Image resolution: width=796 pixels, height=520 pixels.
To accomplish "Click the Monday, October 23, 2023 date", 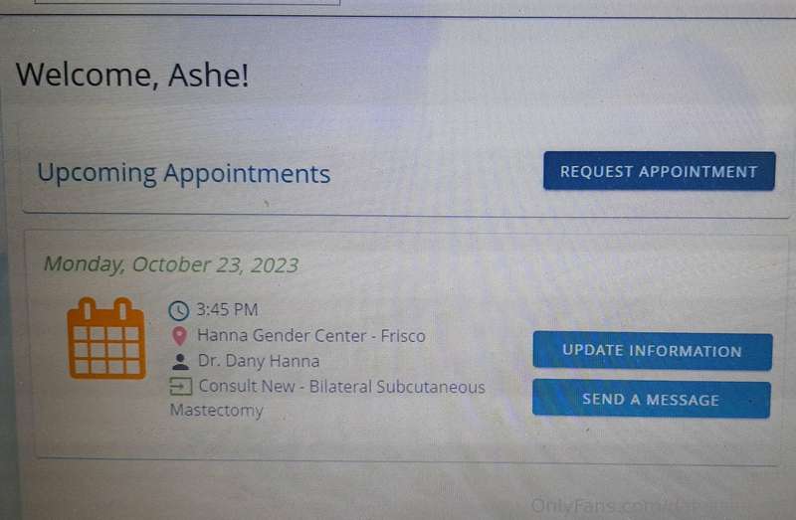I will coord(171,264).
